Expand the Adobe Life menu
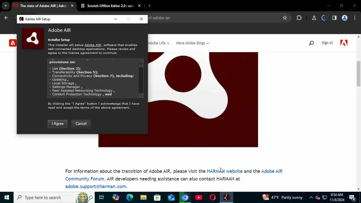Image resolution: width=361 pixels, height=203 pixels. (x=159, y=43)
